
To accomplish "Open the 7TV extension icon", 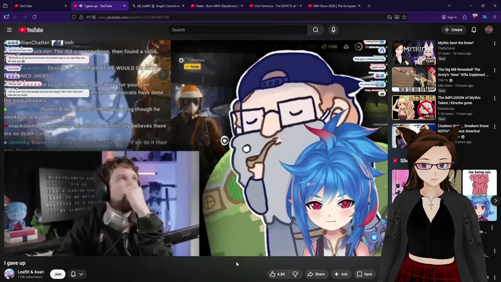I will pos(485,17).
